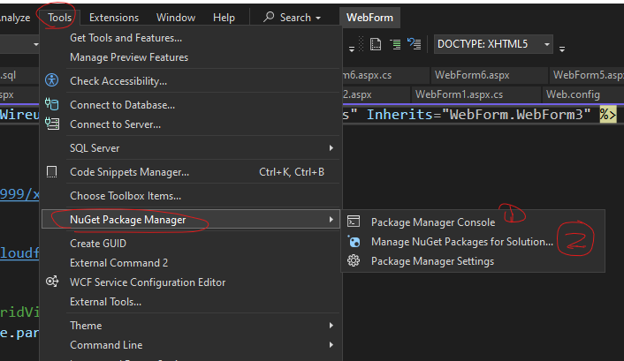The image size is (624, 361).
Task: Expand the SQL Server submenu arrow
Action: pos(331,148)
